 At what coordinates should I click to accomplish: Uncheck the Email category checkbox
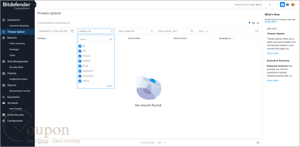[x=80, y=66]
